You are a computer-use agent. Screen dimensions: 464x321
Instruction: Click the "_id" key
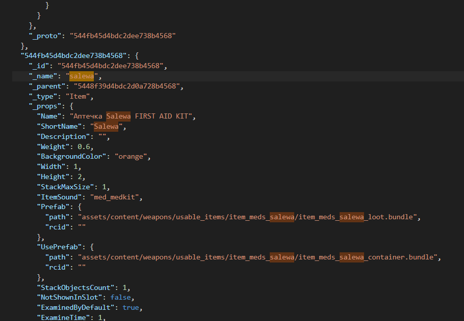[x=39, y=66]
